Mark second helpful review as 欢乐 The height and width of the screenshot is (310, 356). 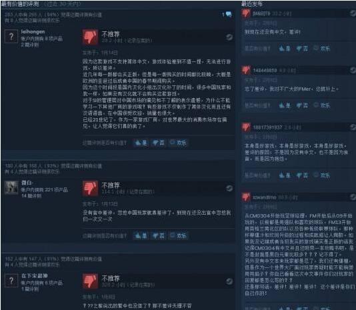pyautogui.click(x=178, y=236)
